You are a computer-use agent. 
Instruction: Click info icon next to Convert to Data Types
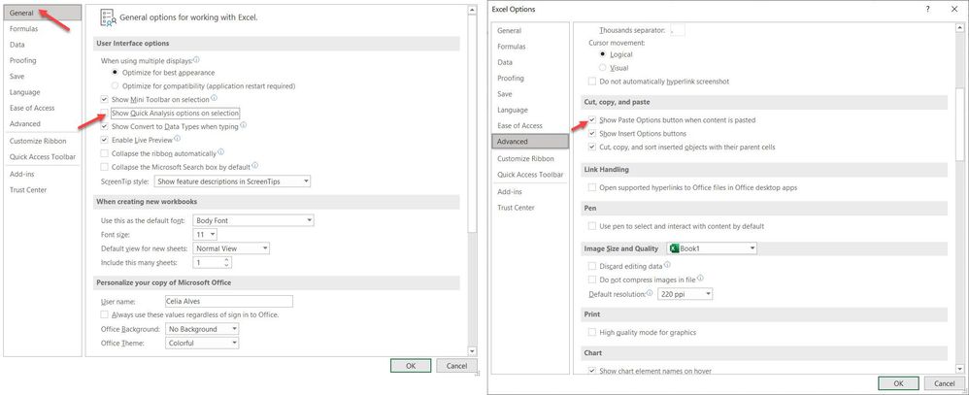[x=244, y=125]
